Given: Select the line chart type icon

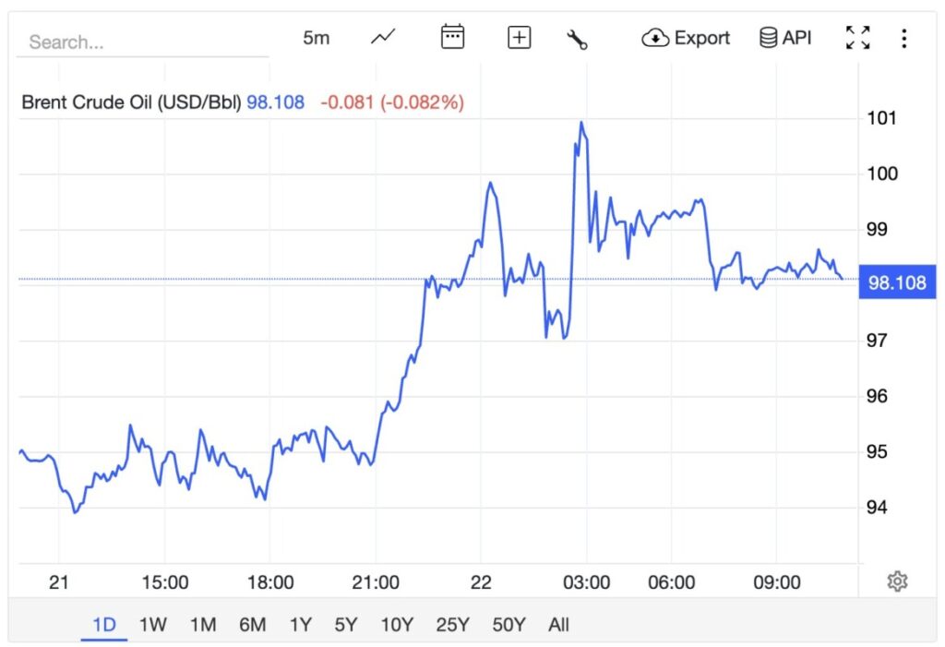Looking at the screenshot, I should 382,37.
